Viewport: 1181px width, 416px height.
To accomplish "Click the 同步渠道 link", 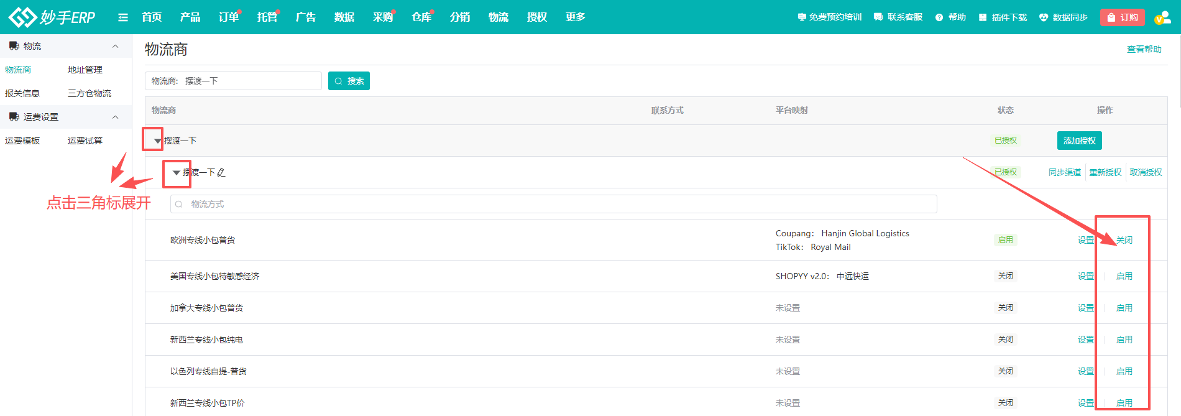I will (x=1064, y=172).
